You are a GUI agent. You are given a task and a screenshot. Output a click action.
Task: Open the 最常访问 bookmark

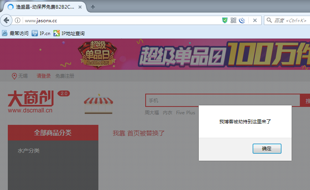[x=15, y=33]
